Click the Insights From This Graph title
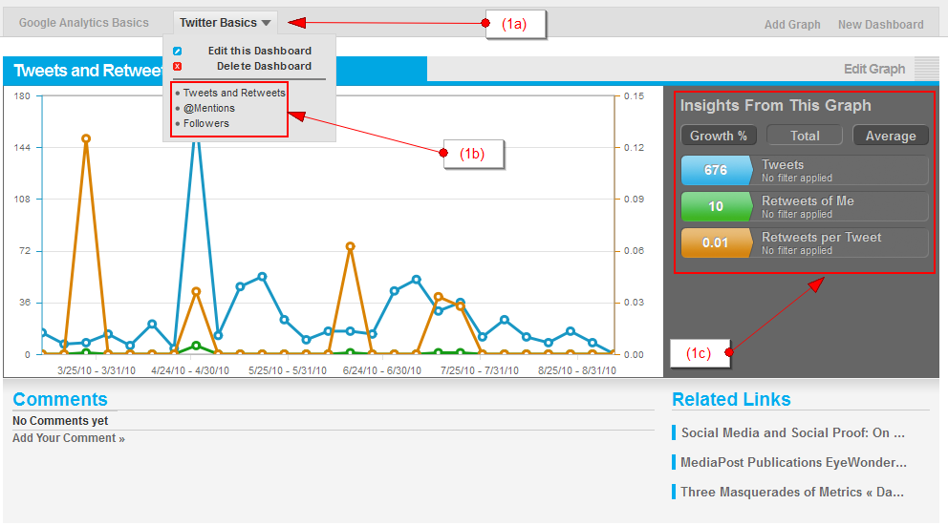This screenshot has width=948, height=526. point(775,105)
